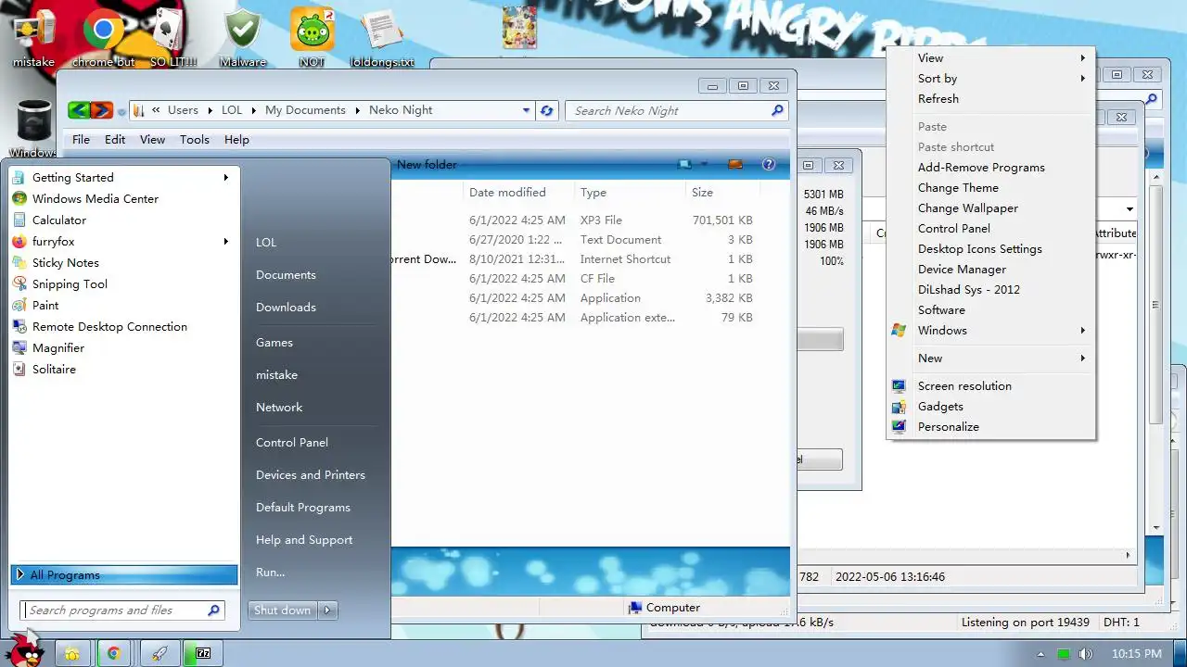1187x667 pixels.
Task: Launch Magnifier from Start menu
Action: click(58, 347)
